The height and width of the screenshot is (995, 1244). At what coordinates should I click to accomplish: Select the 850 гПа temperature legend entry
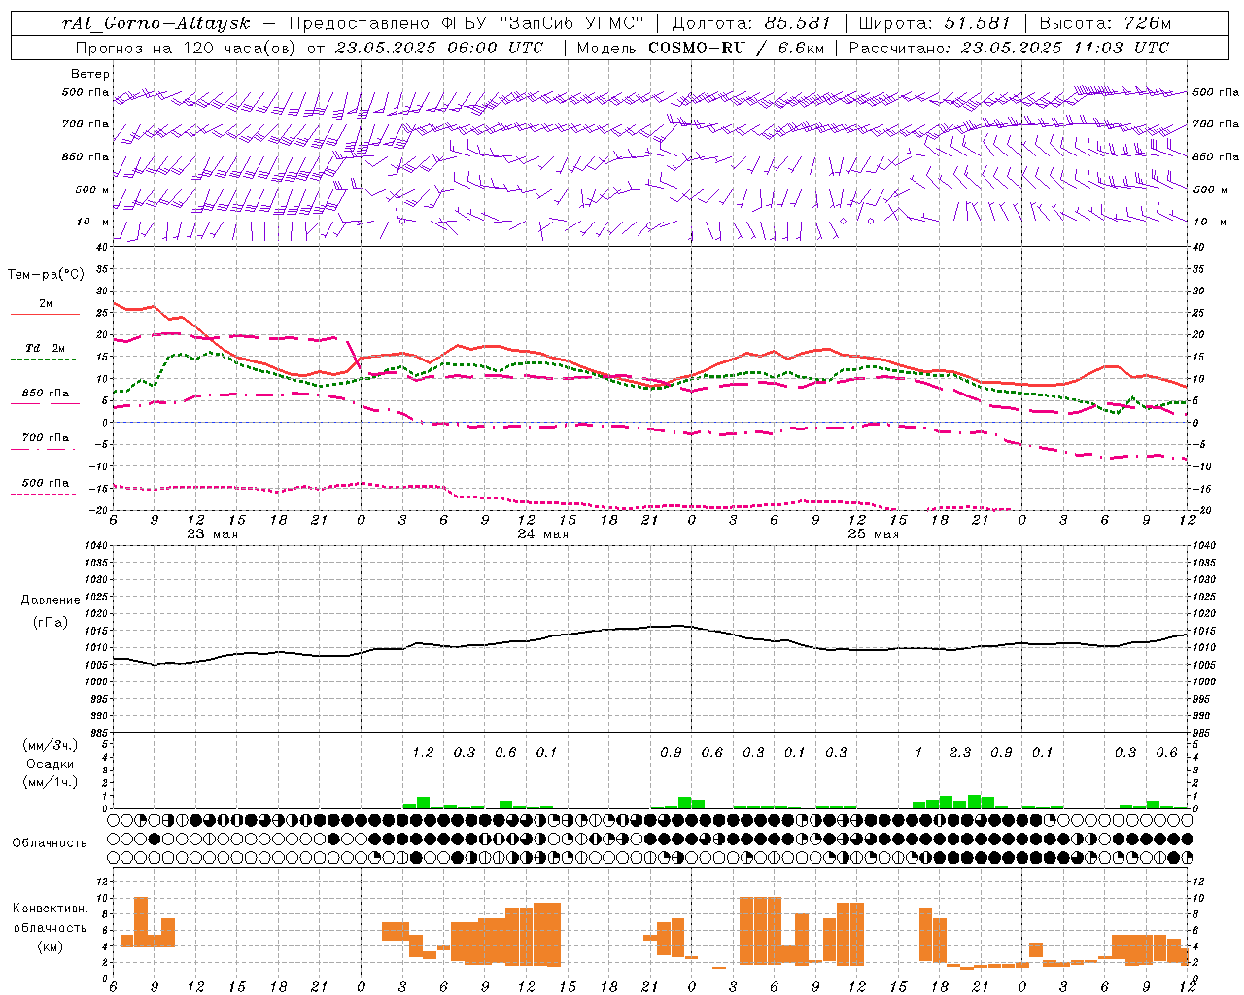45,394
